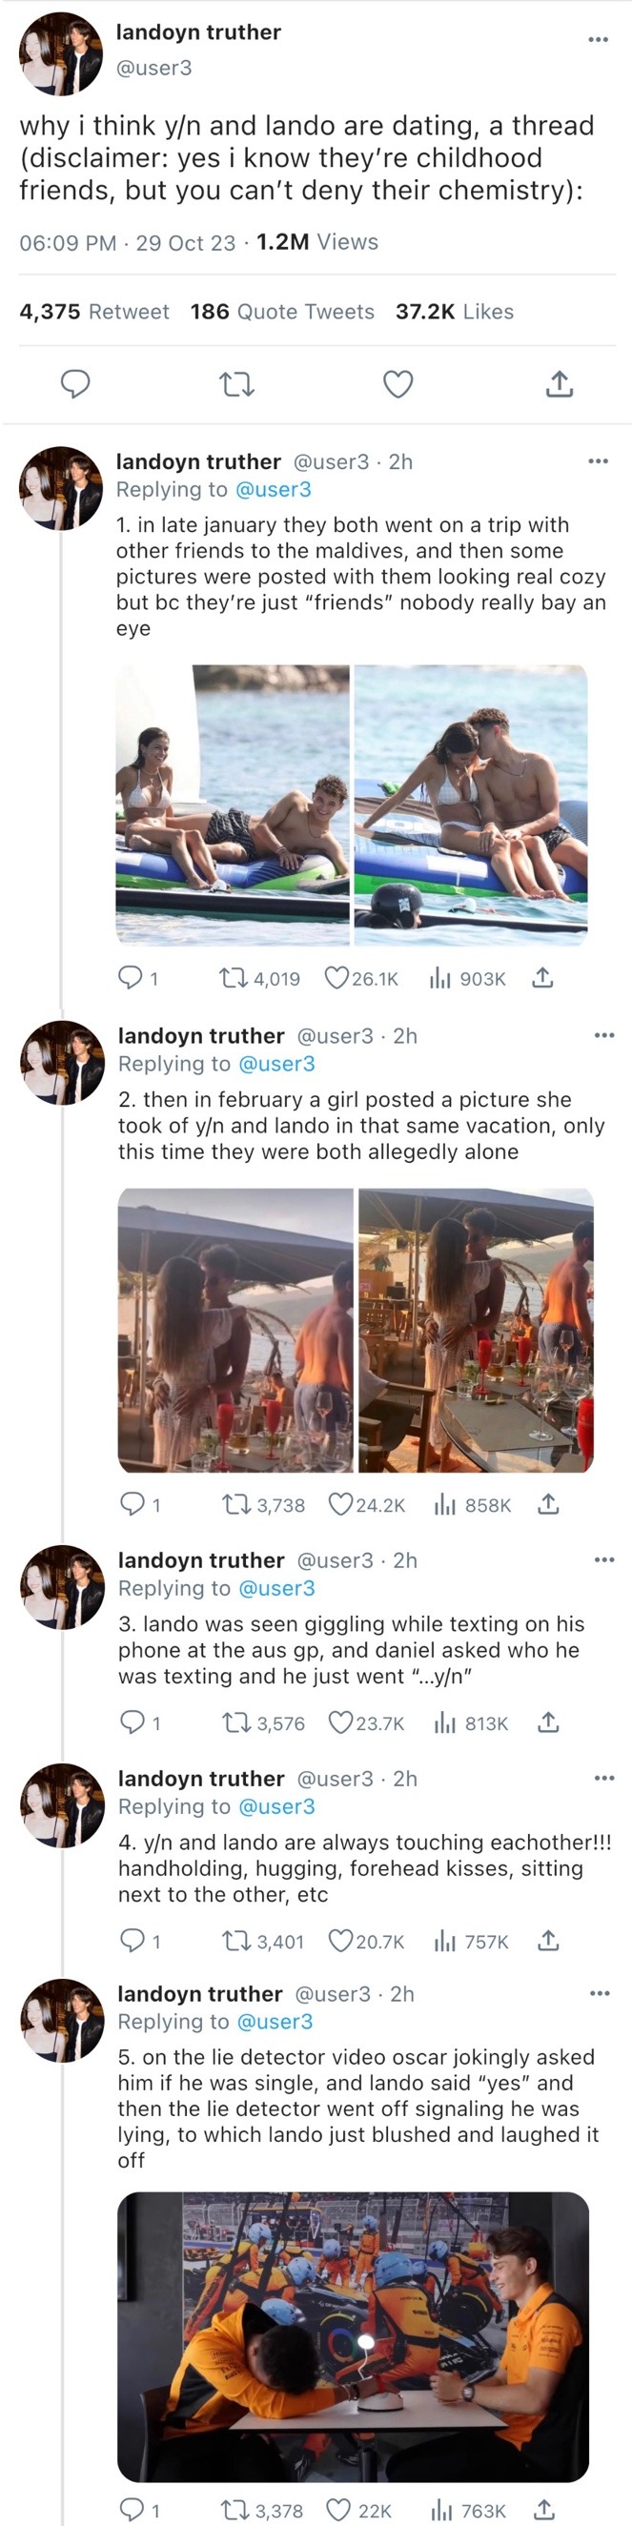The height and width of the screenshot is (2526, 632).
Task: Open more options on the Maldives tweet
Action: 598,461
